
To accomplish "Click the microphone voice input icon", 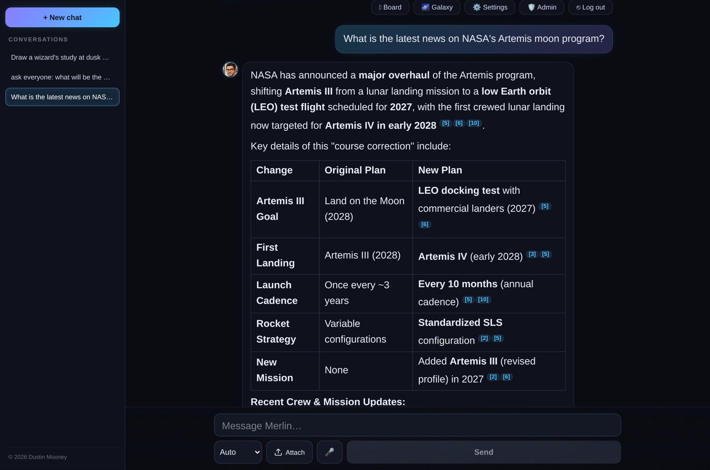I will pos(329,452).
